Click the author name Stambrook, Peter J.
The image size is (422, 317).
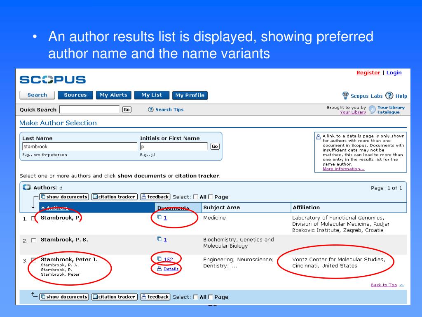(69, 259)
